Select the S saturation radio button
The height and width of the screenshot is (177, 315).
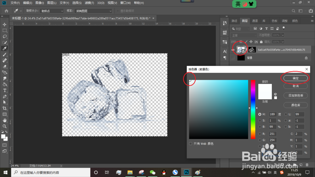point(260,121)
